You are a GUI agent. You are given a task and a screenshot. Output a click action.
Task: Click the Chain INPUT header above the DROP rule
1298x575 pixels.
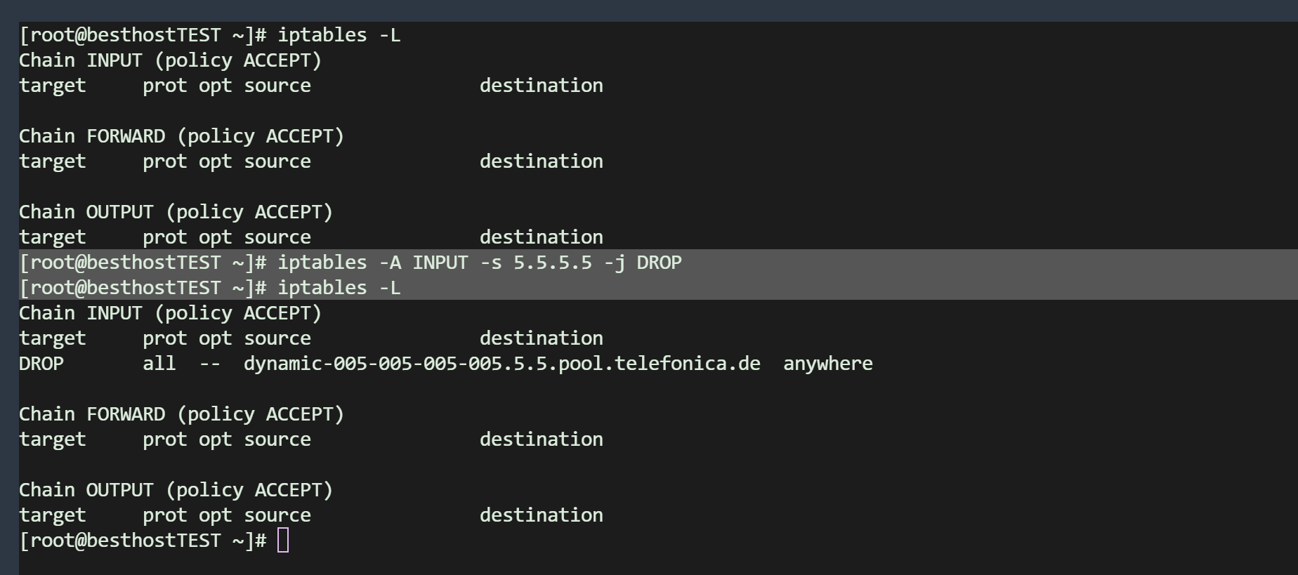pos(170,313)
